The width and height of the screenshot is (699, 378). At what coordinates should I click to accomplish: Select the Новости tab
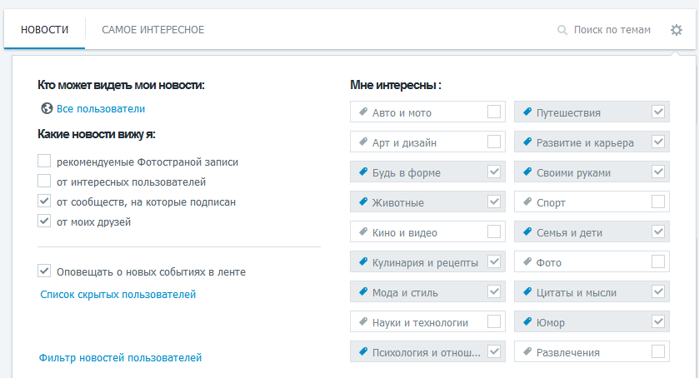click(45, 30)
